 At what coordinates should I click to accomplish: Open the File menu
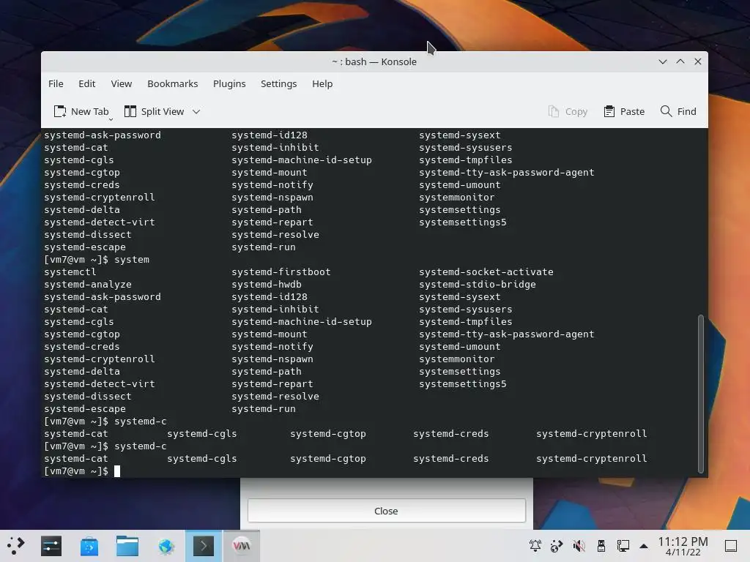[x=56, y=83]
